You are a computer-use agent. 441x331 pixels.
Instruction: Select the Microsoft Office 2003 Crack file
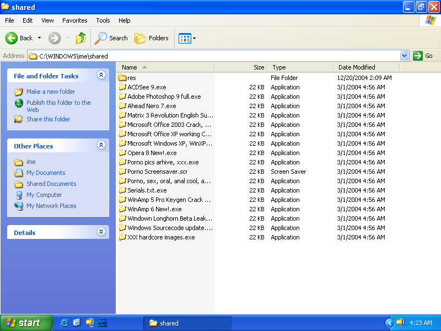pos(169,125)
